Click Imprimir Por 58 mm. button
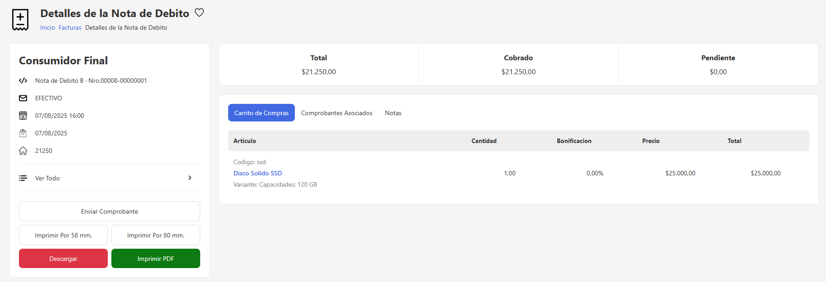The image size is (826, 282). click(63, 235)
